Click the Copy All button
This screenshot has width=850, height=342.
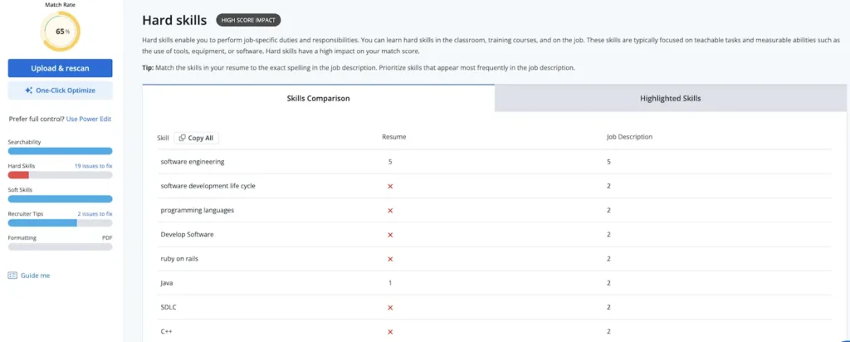(x=196, y=138)
